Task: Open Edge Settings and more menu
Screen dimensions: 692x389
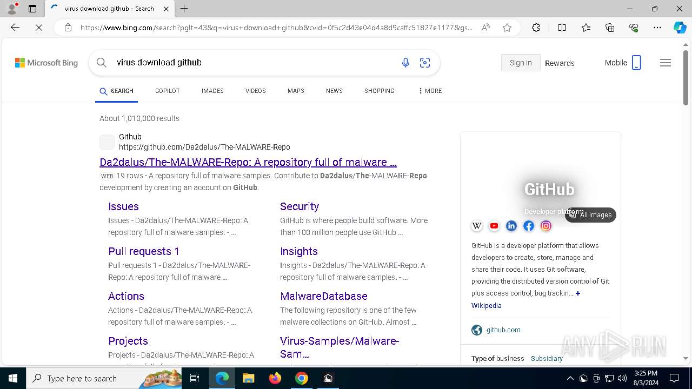Action: pos(657,28)
